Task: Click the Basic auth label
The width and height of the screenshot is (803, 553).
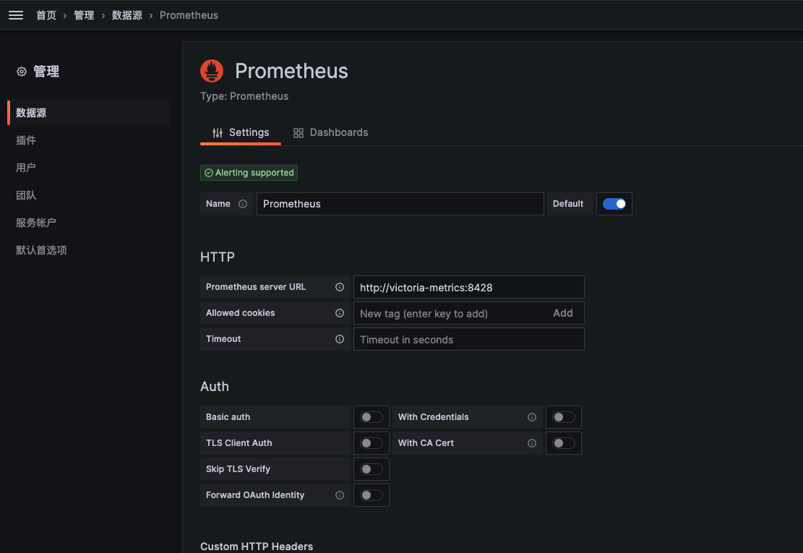Action: pyautogui.click(x=228, y=417)
